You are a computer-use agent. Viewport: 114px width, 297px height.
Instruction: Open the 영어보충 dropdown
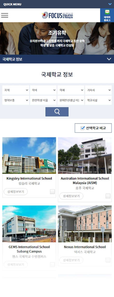coord(16,100)
